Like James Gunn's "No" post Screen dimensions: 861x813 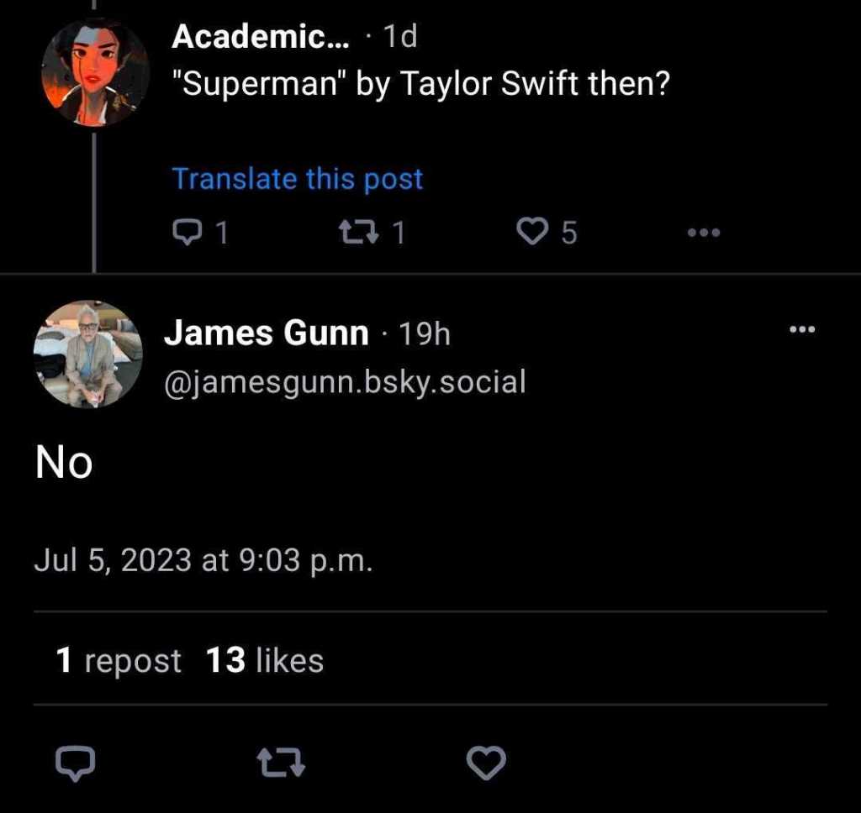click(485, 763)
